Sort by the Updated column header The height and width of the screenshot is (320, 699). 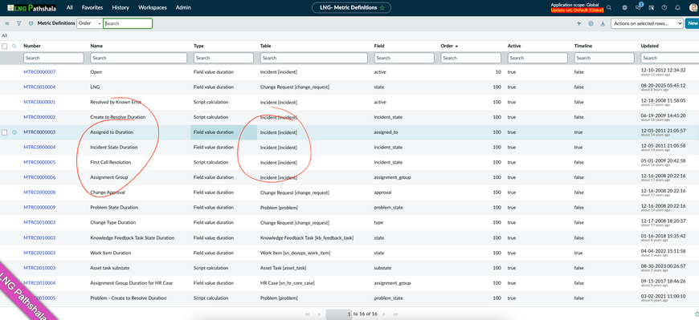click(649, 46)
